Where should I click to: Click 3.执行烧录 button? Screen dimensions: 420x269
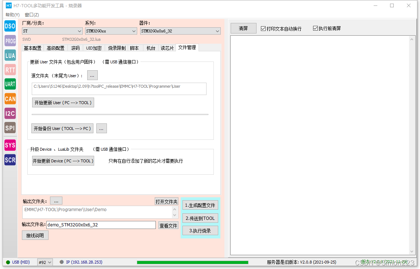[x=200, y=230]
